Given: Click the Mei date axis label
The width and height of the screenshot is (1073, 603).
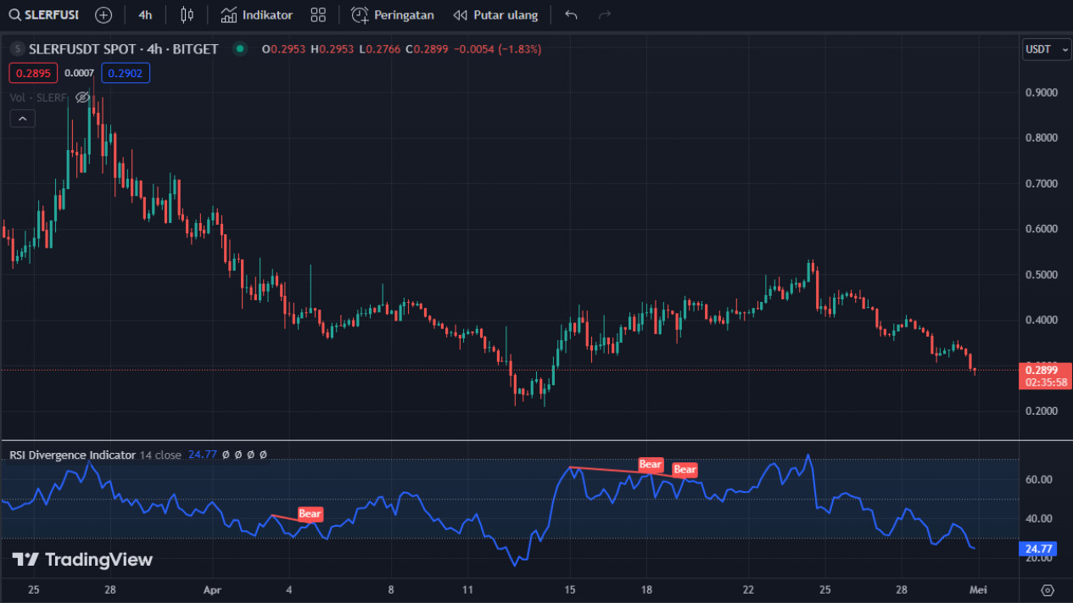Looking at the screenshot, I should point(978,590).
